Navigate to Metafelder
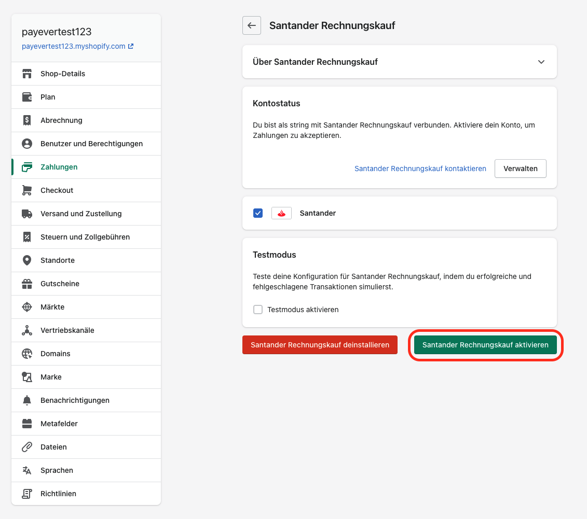The width and height of the screenshot is (587, 519). 86,424
